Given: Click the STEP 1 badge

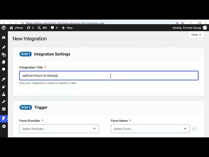Looking at the screenshot, I should (25, 54).
